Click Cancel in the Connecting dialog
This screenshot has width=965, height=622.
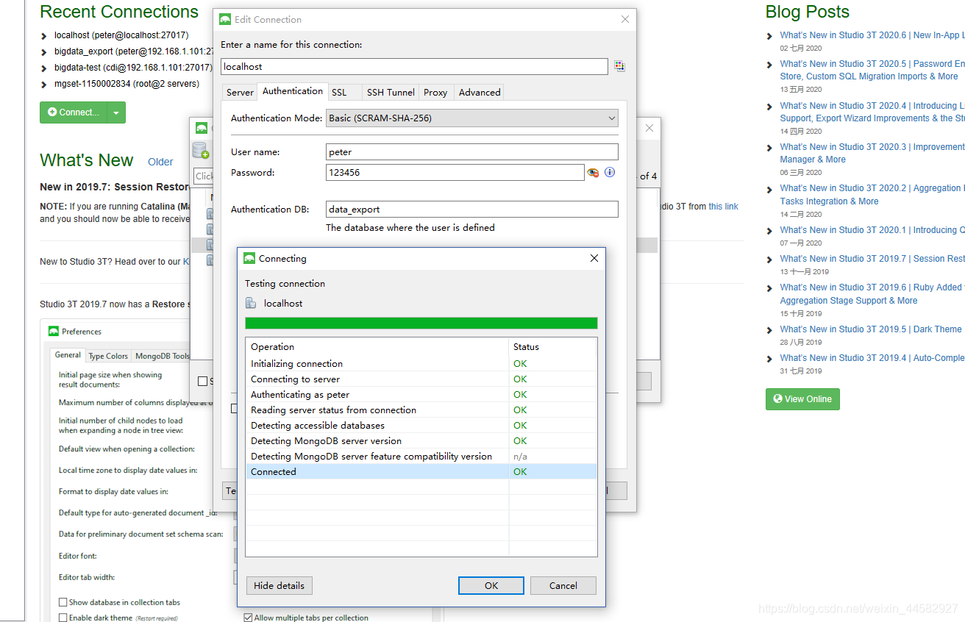pyautogui.click(x=563, y=586)
